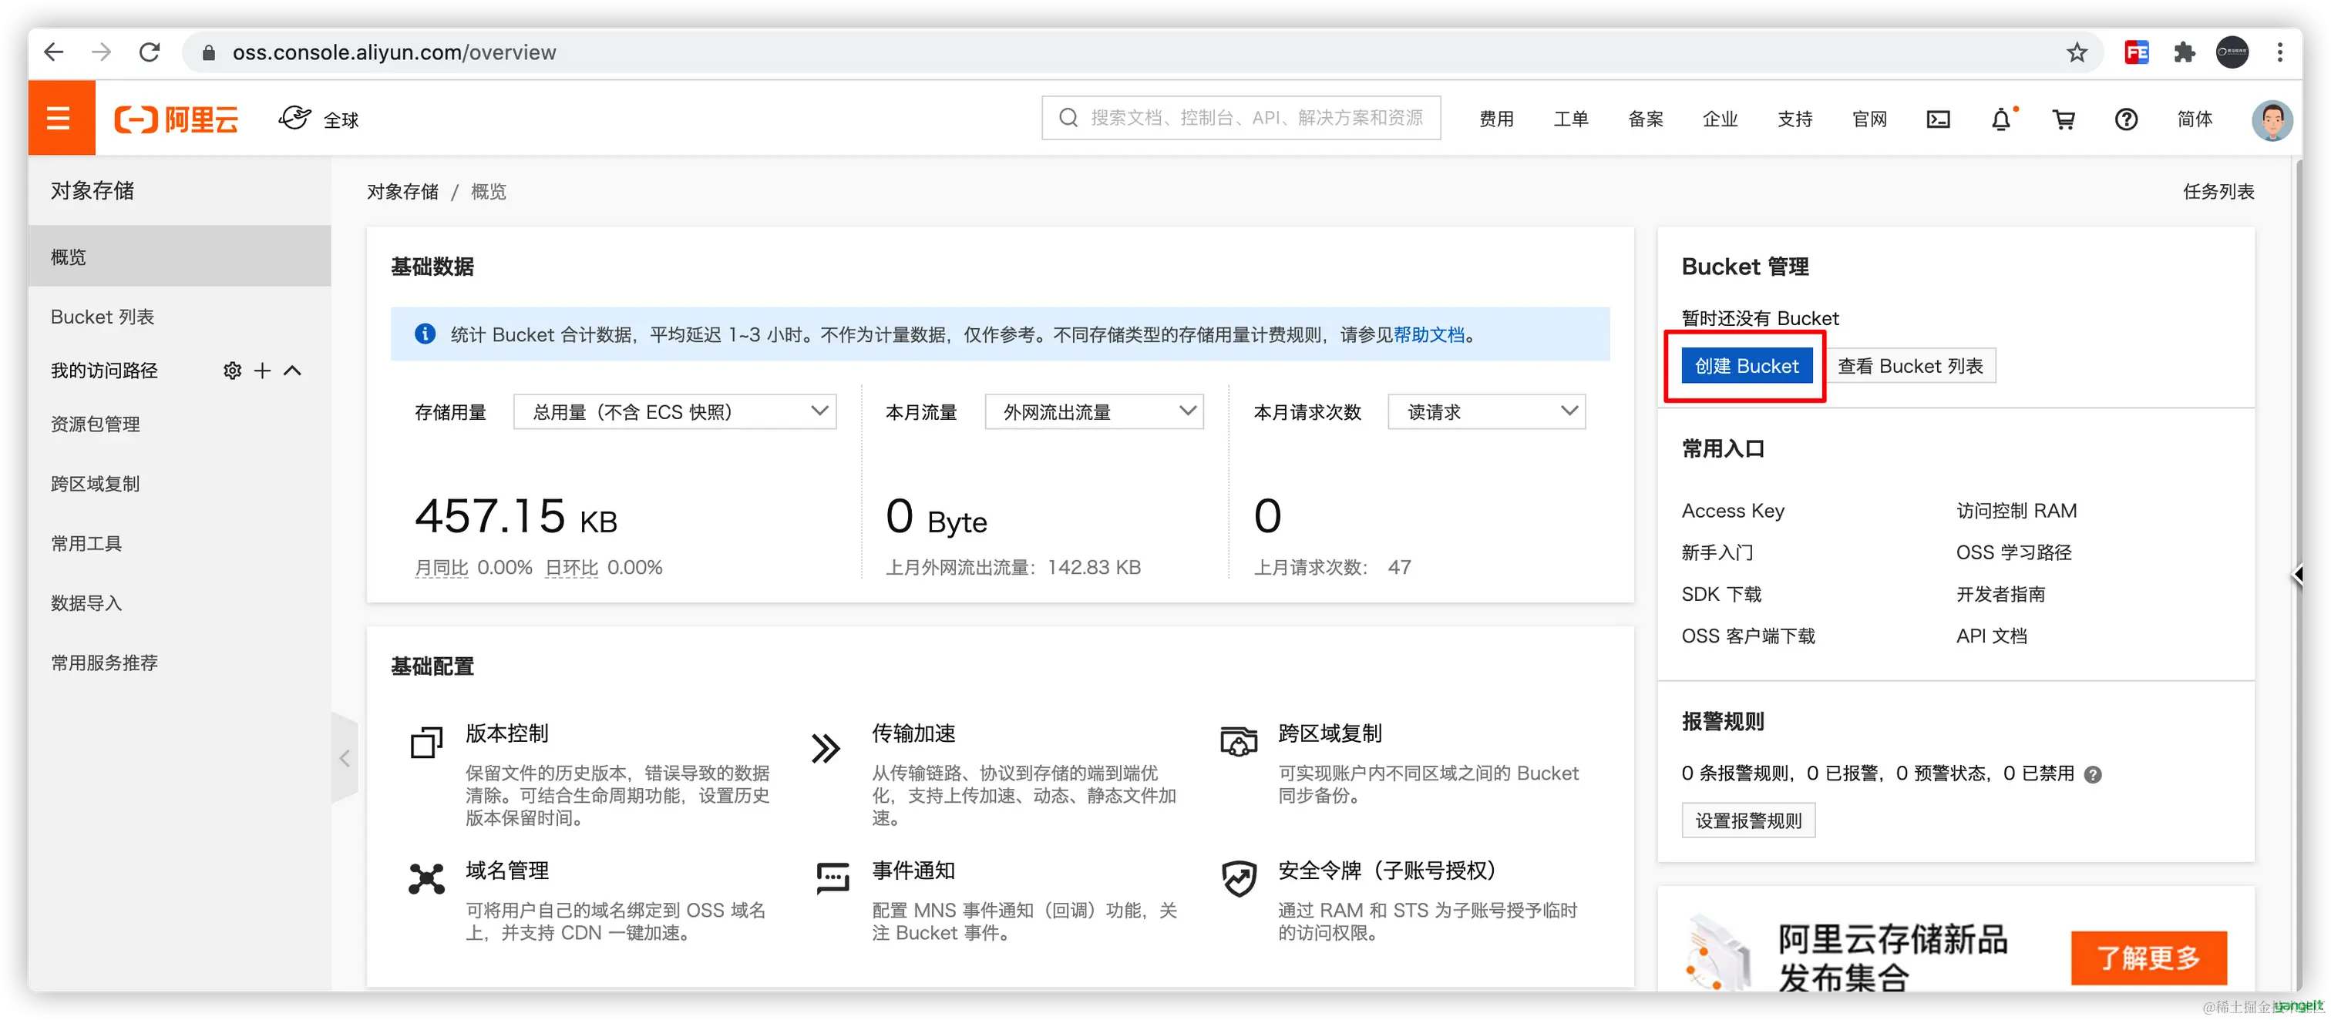
Task: Bookmark this page with star icon
Action: pyautogui.click(x=2077, y=52)
